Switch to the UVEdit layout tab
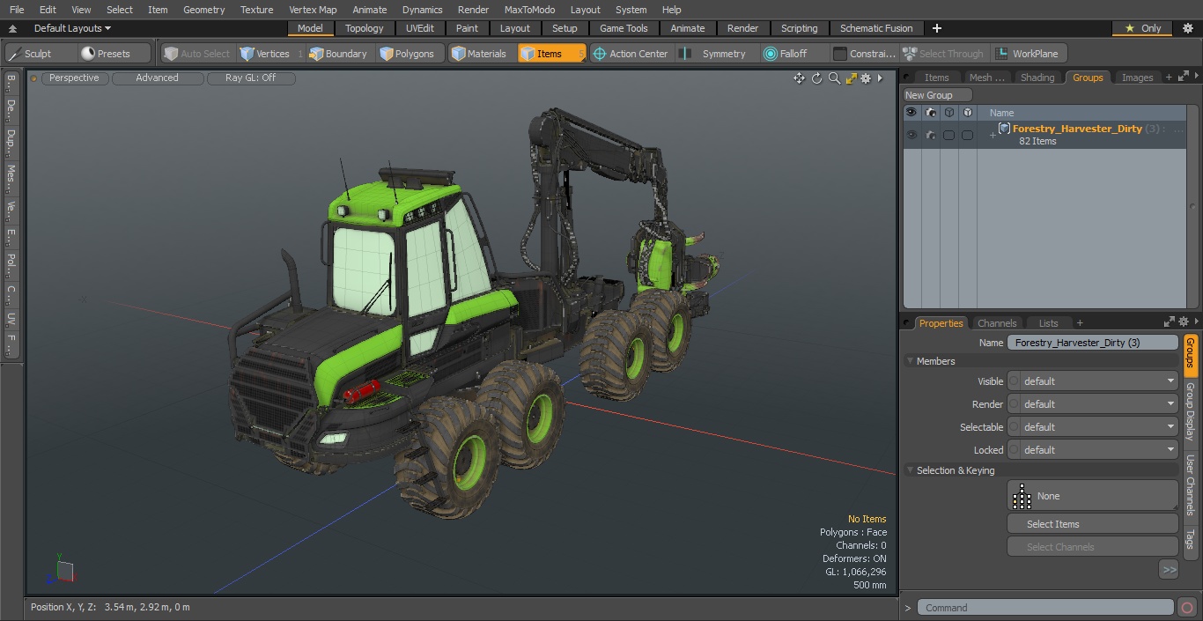 (x=420, y=28)
